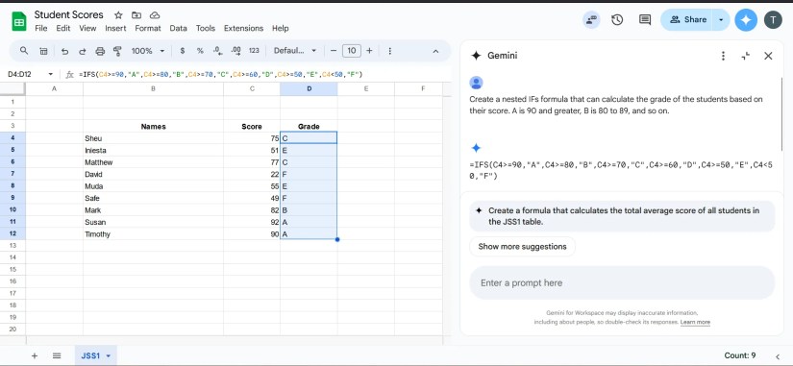Screen dimensions: 793x366
Task: Increase decimal places
Action: tap(235, 51)
